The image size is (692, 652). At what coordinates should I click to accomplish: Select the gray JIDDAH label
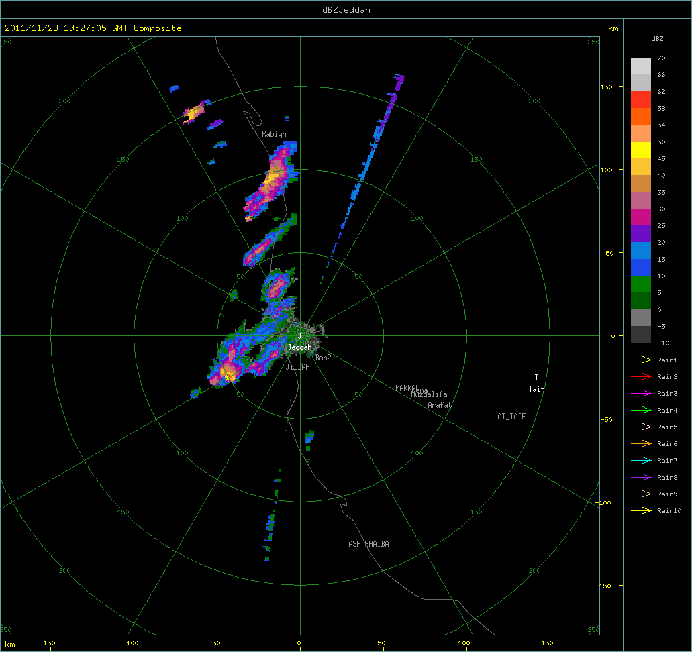click(298, 367)
